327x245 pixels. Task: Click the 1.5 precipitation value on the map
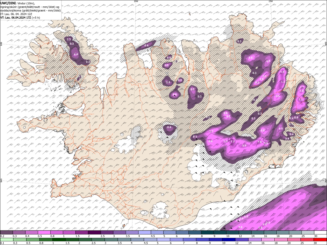282,72
